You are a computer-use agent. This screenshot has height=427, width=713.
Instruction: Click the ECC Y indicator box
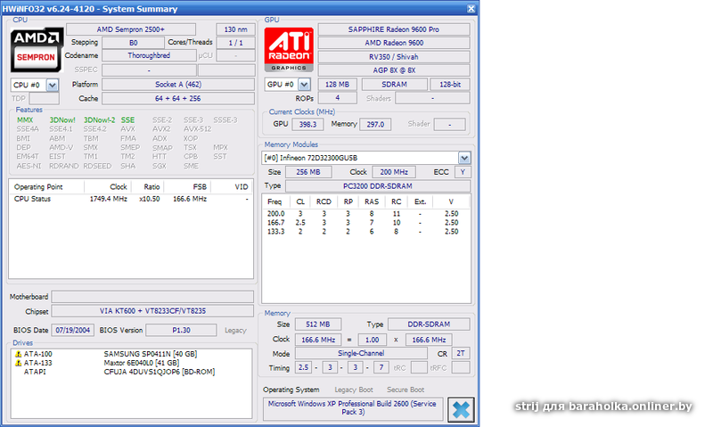point(463,172)
